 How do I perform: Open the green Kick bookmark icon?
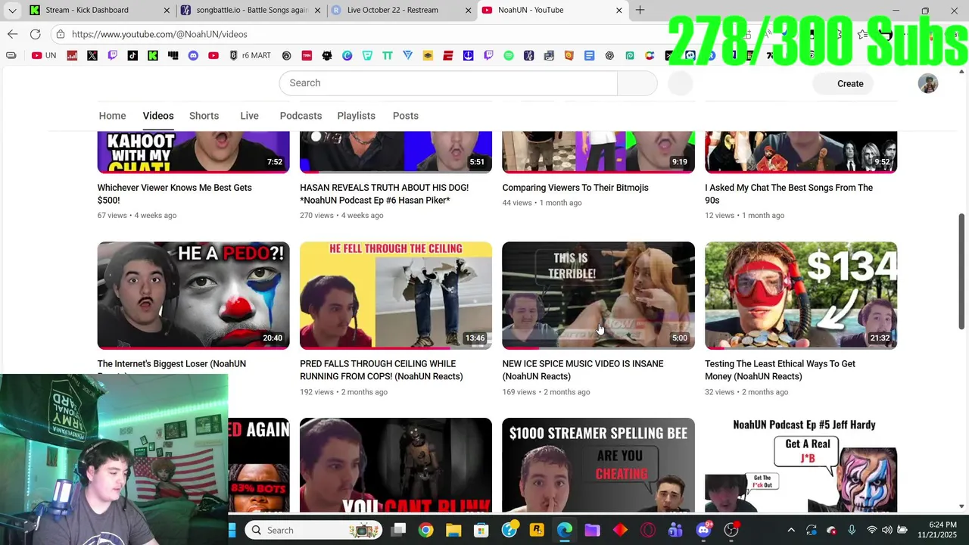[x=153, y=55]
